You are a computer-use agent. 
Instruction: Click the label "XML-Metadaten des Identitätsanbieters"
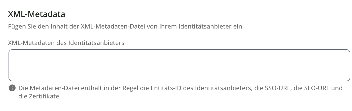pyautogui.click(x=66, y=43)
